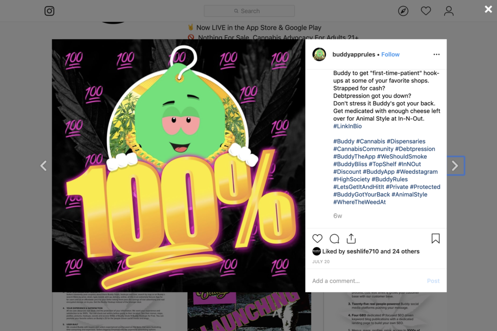Follow the buddyapprules account

[390, 55]
